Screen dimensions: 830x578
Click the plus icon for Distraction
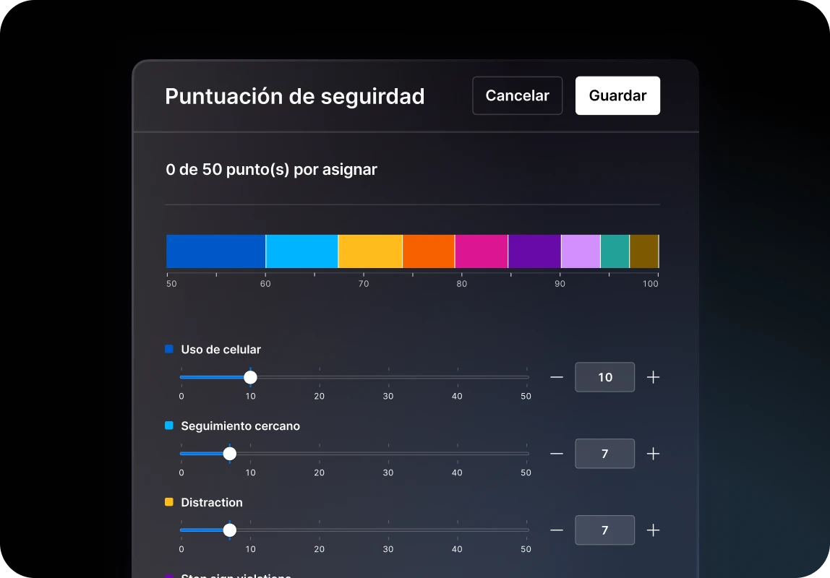click(653, 530)
